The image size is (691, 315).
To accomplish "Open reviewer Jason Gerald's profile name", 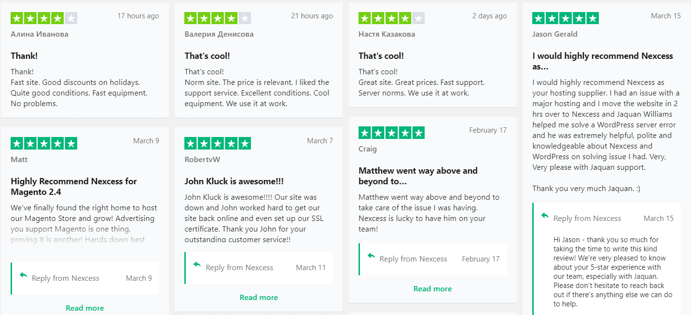I will 554,34.
